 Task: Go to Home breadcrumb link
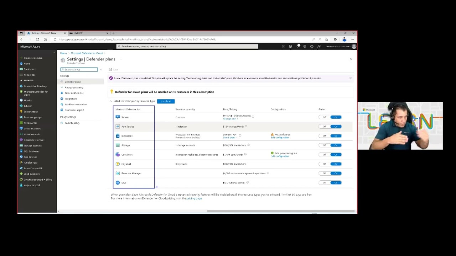click(63, 53)
